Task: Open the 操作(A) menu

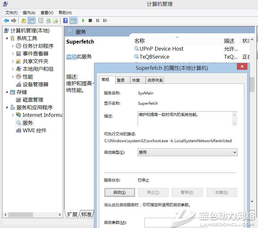Action: point(29,12)
